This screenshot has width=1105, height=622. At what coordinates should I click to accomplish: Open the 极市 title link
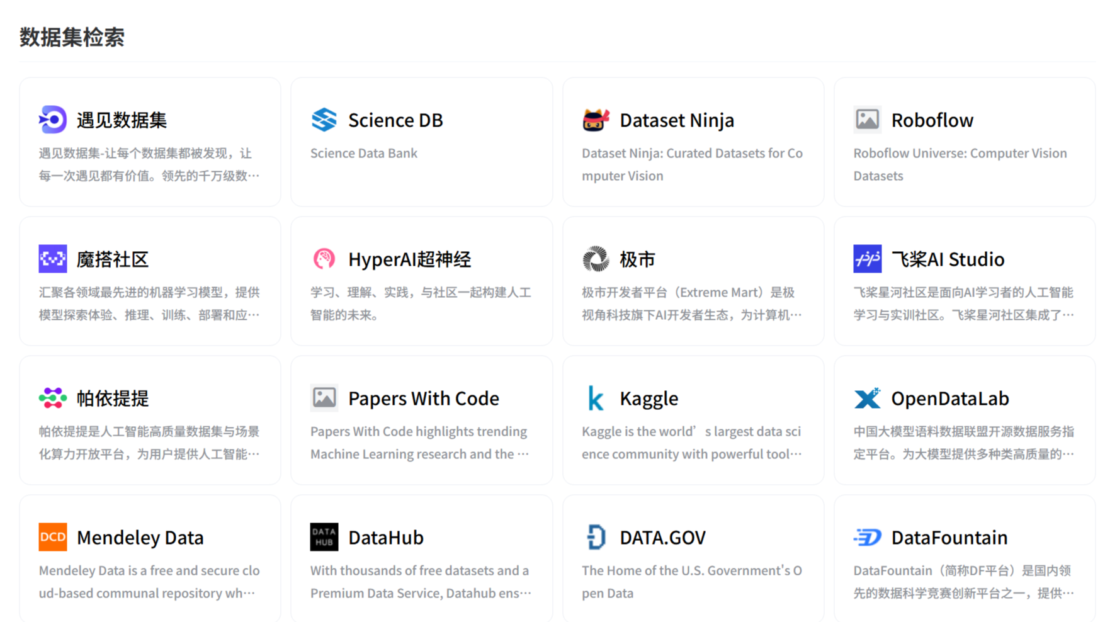click(x=638, y=259)
